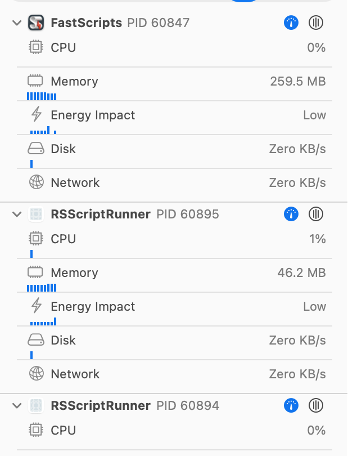Click the FastScripts application icon
This screenshot has width=348, height=456.
34,23
